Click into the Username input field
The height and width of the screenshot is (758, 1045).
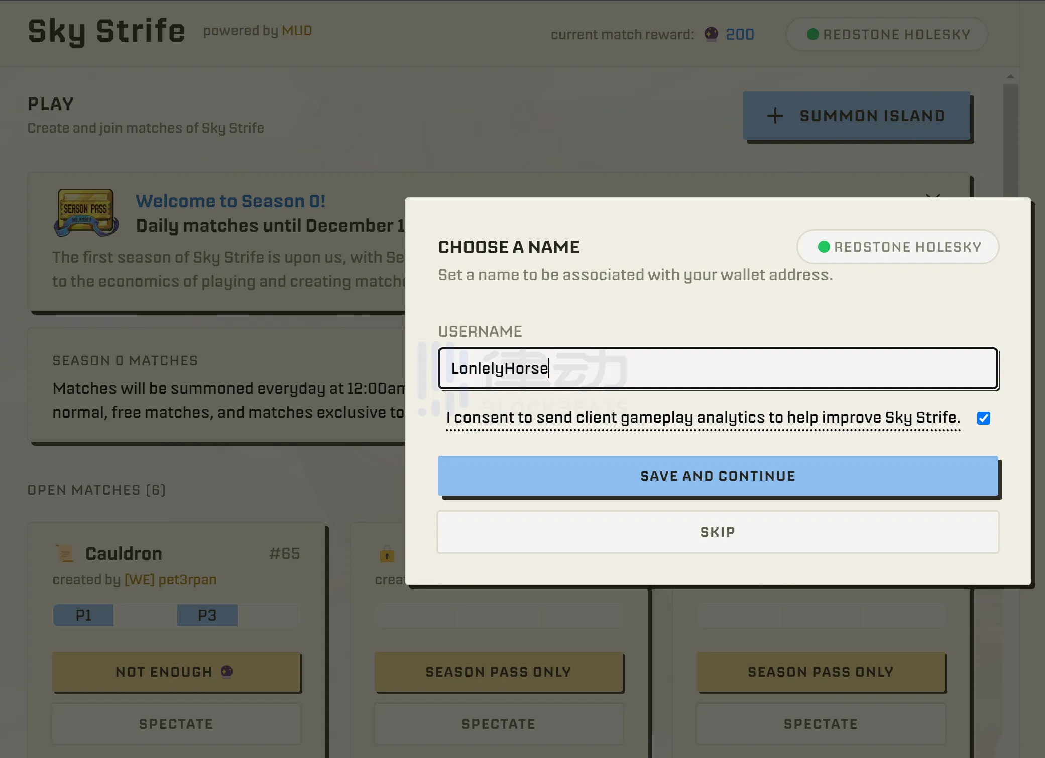(718, 368)
